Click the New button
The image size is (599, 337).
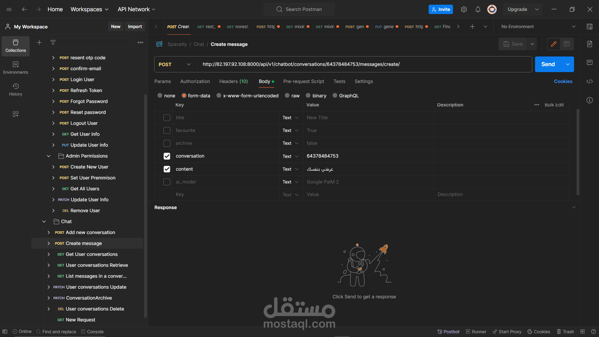click(116, 27)
